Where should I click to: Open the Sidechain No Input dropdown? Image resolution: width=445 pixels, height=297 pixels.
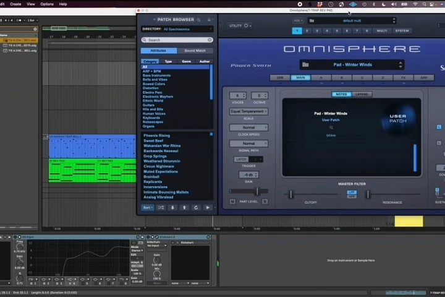click(x=157, y=246)
